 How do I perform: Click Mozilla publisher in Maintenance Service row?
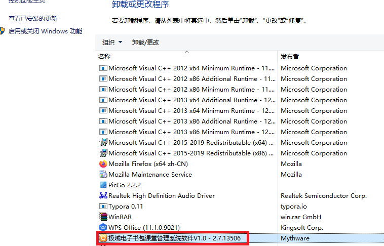pos(291,175)
